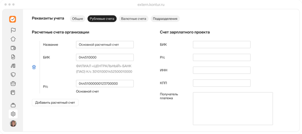302x134 pixels.
Task: Click the Получатель платежа text area
Action: (x=233, y=108)
